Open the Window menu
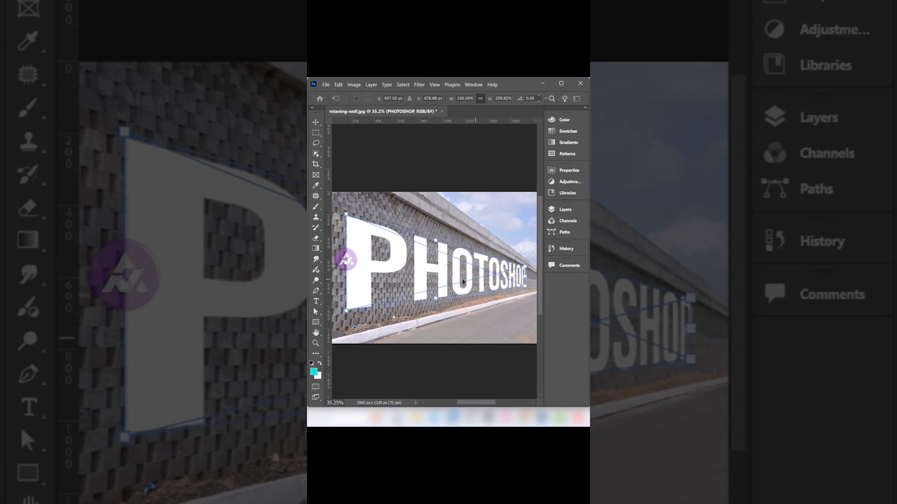The height and width of the screenshot is (504, 897). 474,85
